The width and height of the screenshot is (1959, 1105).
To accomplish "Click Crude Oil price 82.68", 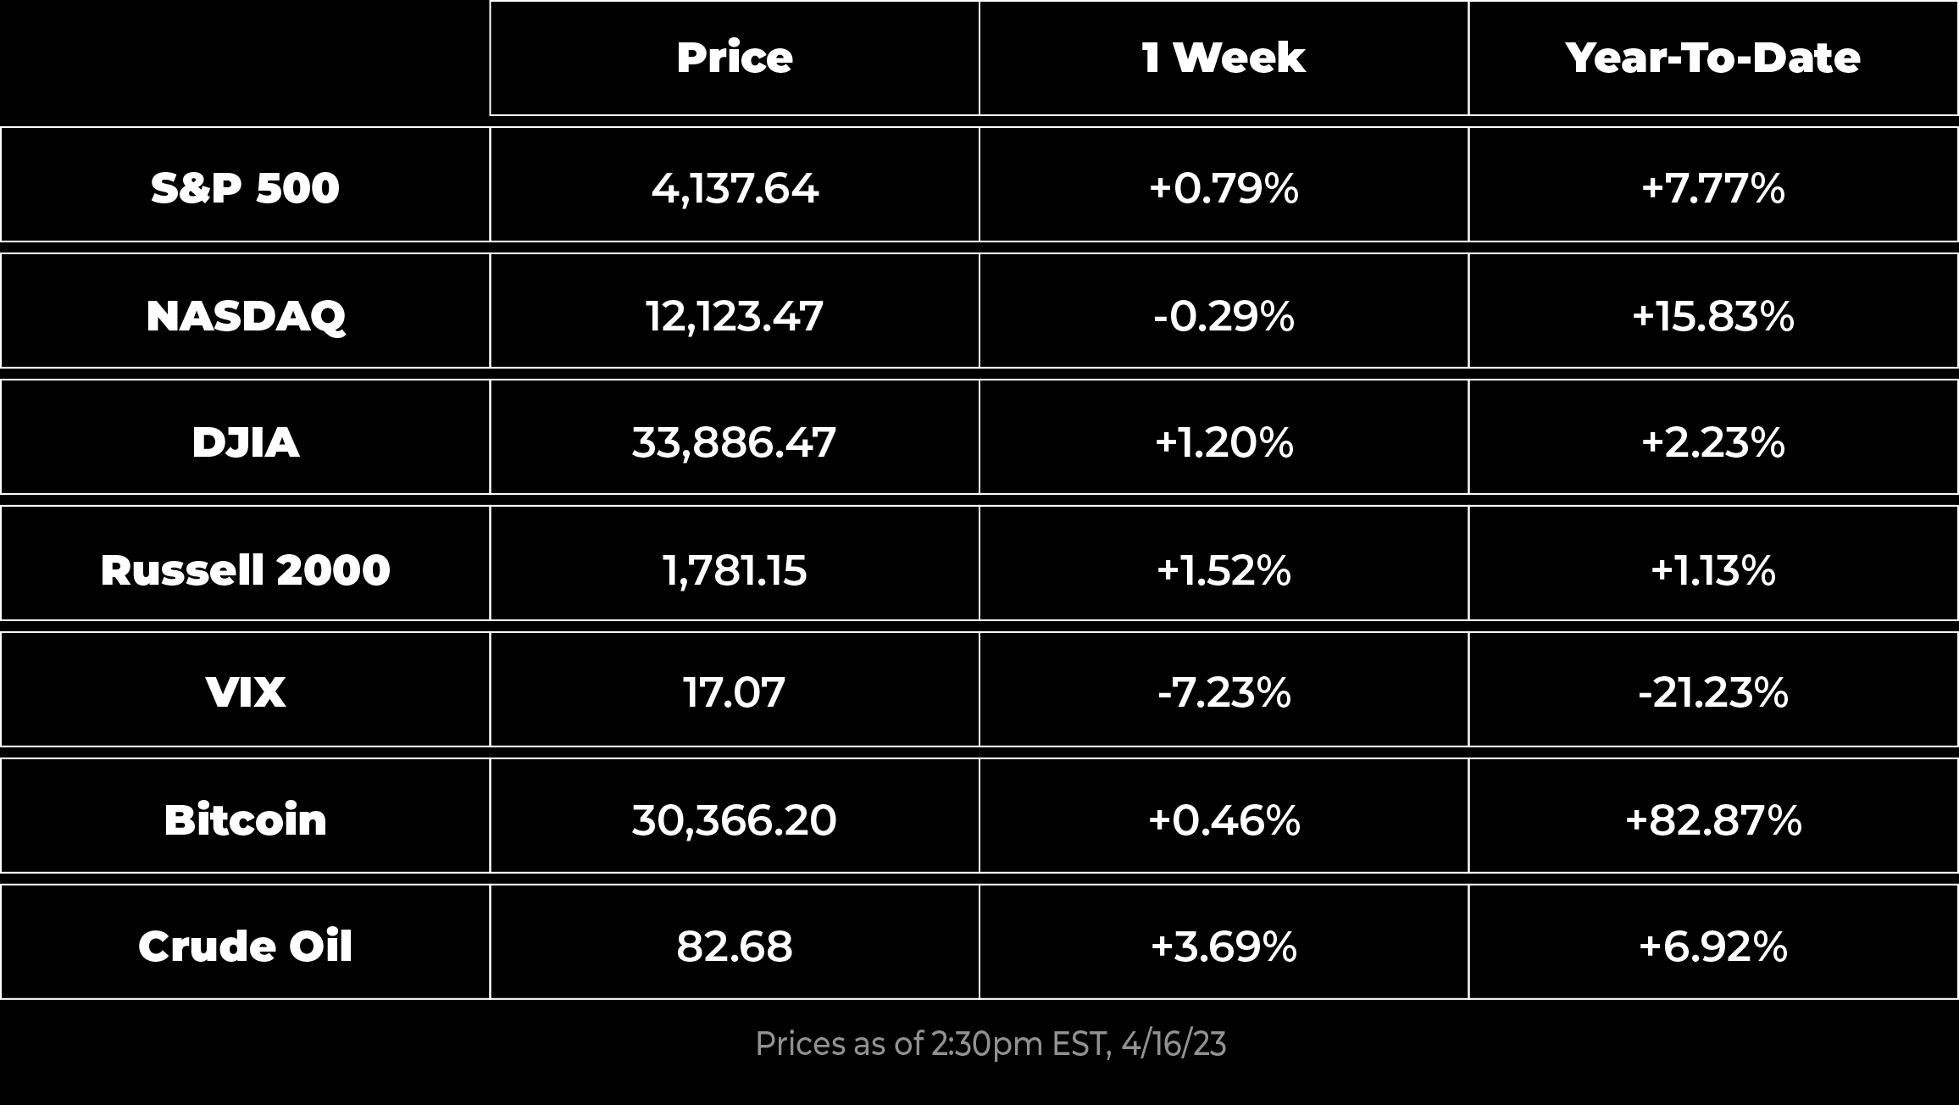I will pyautogui.click(x=735, y=947).
